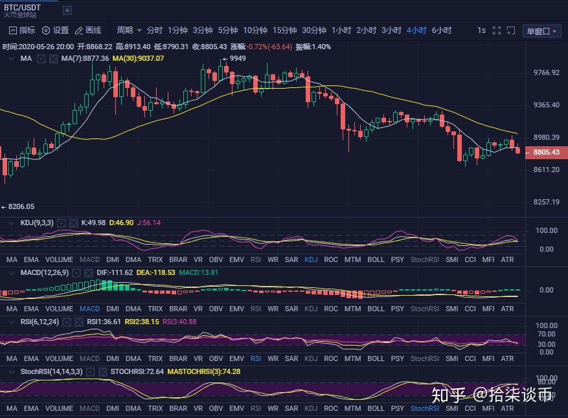Collapse the RSI panel chevron
Image resolution: width=568 pixels, height=418 pixels.
click(12, 322)
